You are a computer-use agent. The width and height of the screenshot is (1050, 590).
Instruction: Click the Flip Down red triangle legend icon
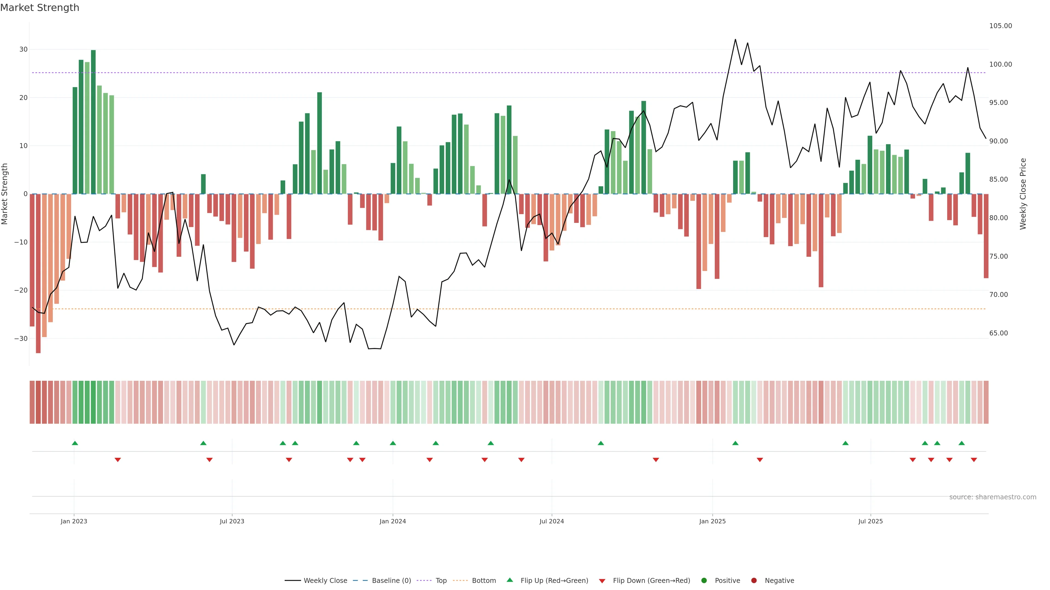(x=602, y=581)
